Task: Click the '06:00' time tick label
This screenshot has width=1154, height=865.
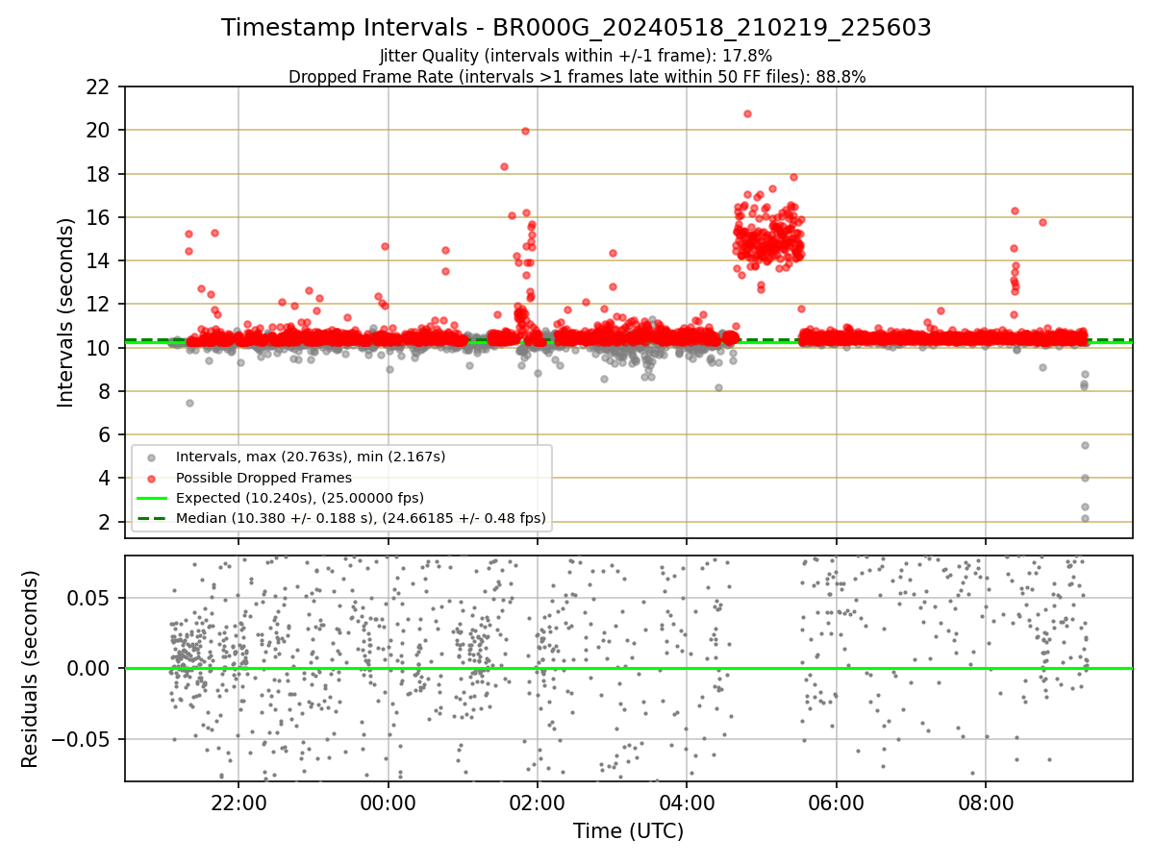Action: click(836, 803)
